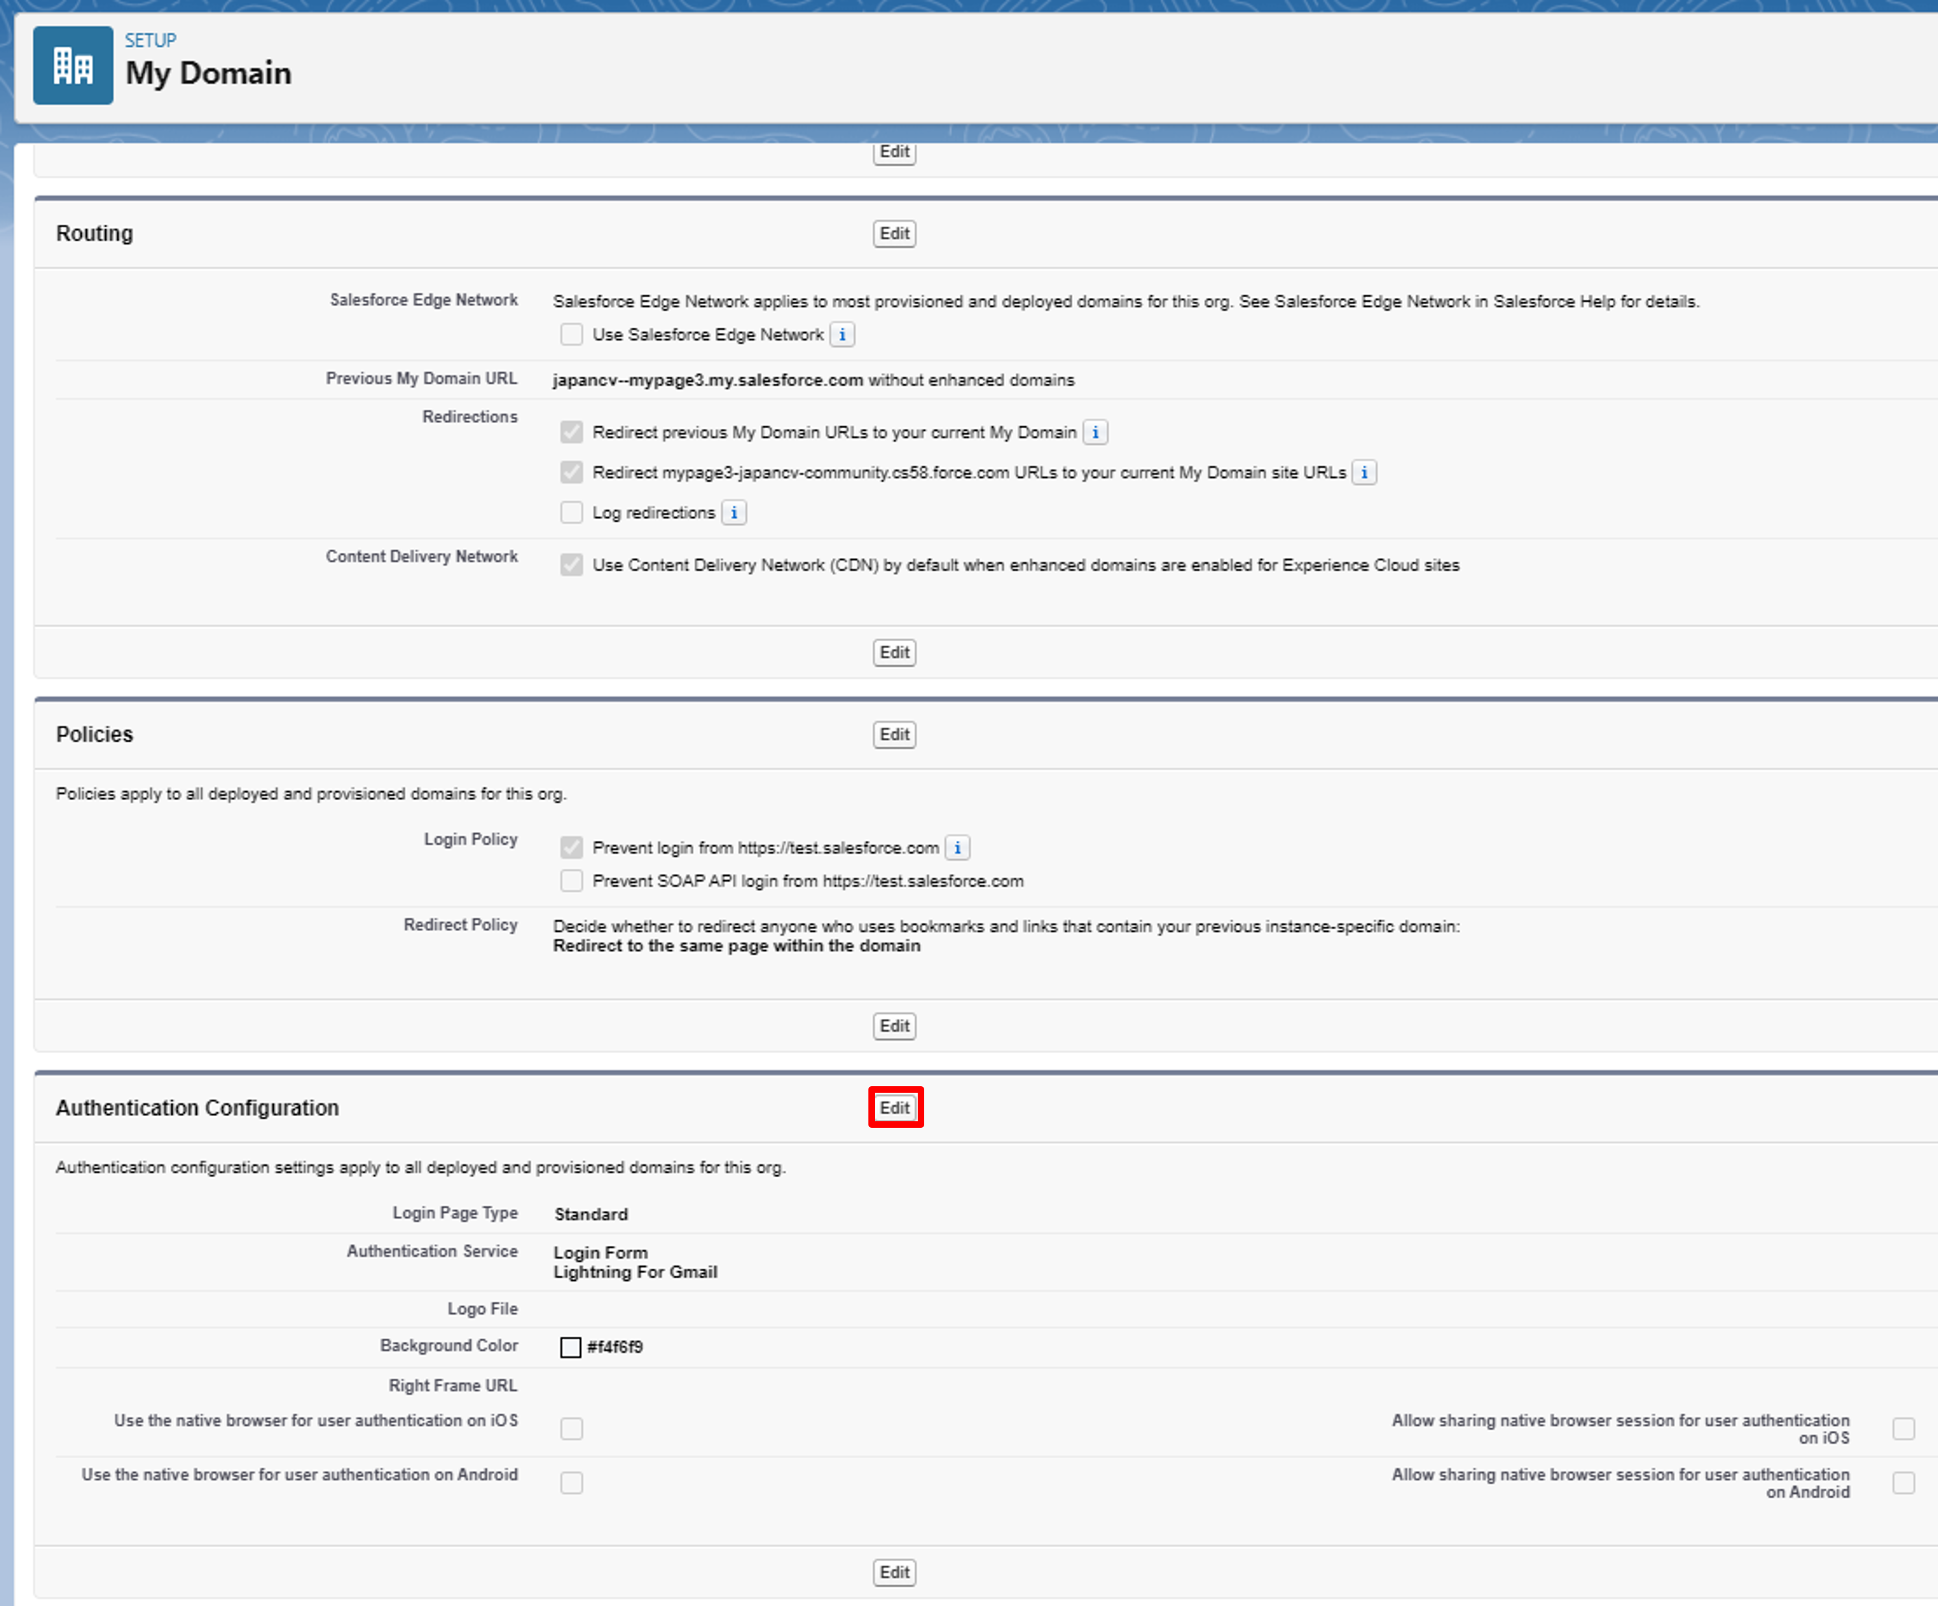
Task: Click the Salesforce Edge Network field label
Action: point(424,300)
